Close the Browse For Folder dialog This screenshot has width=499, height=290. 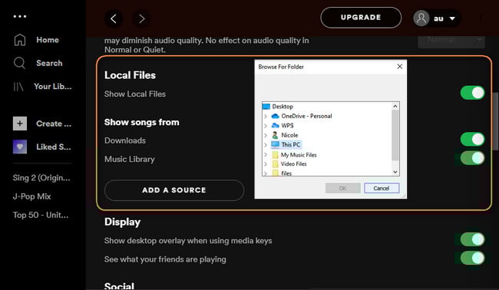click(400, 67)
